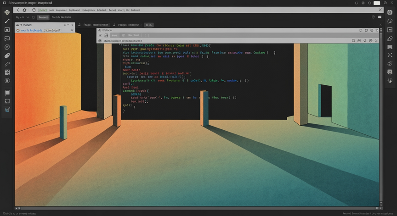
Task: Select the text label right of highlighted button
Action: [x=61, y=17]
